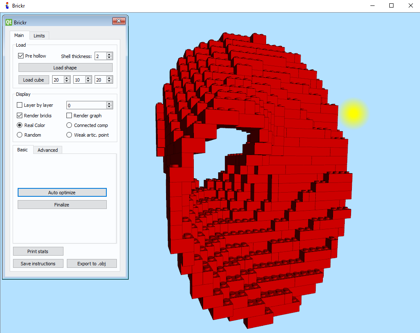The image size is (420, 333).
Task: Open the Advanced tab
Action: coord(48,150)
